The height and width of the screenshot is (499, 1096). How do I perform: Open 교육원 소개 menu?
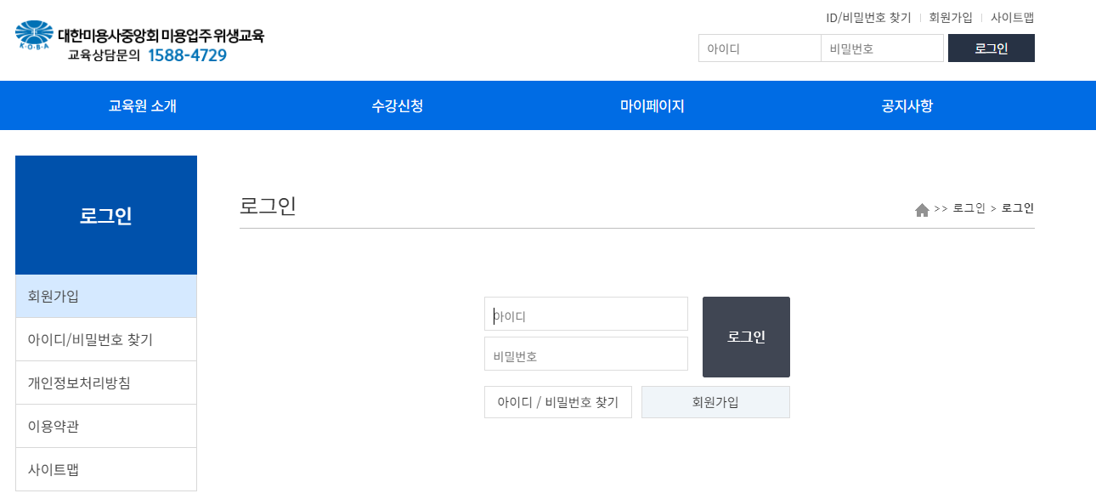[x=143, y=106]
